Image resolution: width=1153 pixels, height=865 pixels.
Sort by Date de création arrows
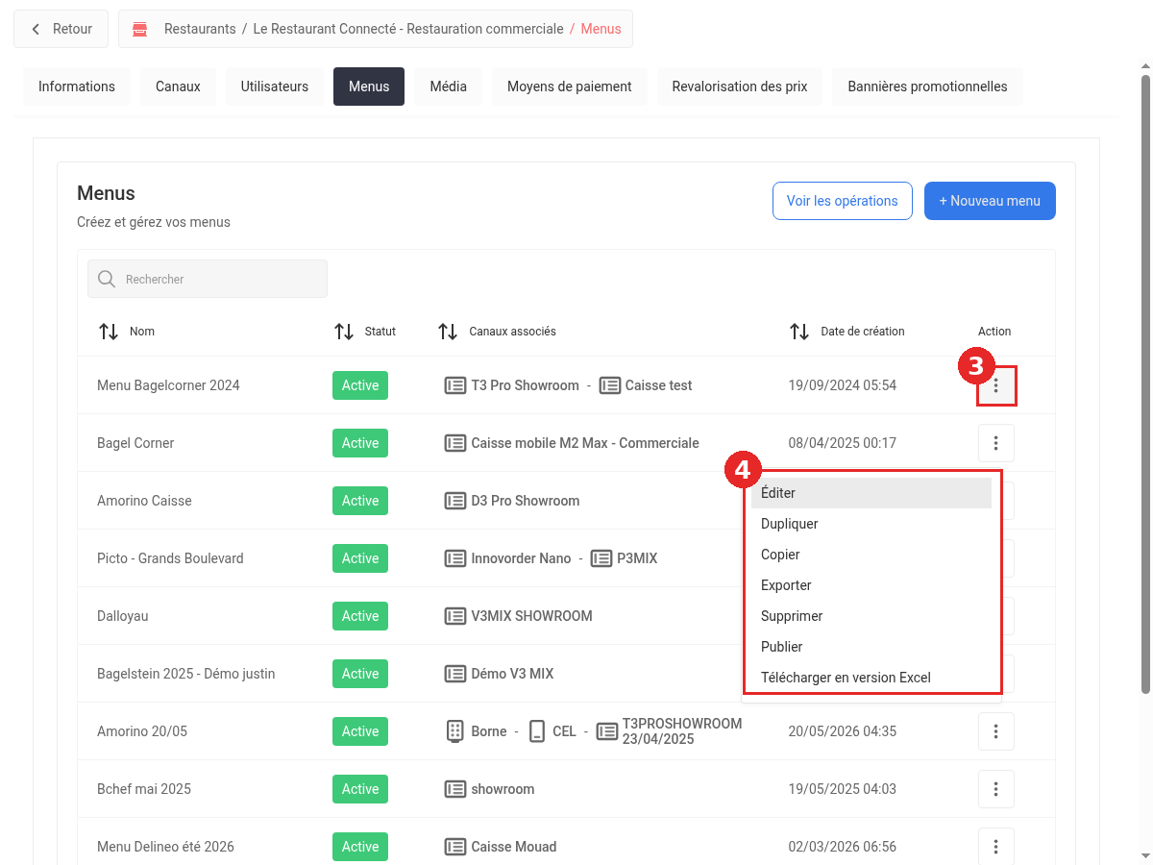(799, 332)
